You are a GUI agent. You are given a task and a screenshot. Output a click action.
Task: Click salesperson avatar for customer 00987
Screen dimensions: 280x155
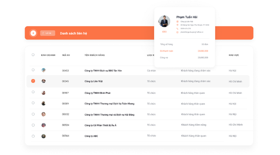click(44, 93)
